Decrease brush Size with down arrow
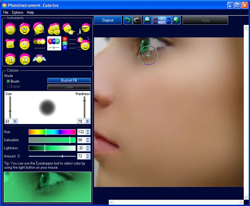This screenshot has width=250, height=206. tap(15, 122)
